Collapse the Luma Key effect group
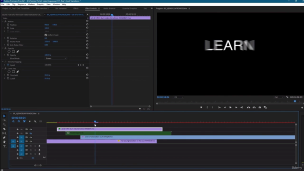Image resolution: width=304 pixels, height=171 pixels. [3, 68]
